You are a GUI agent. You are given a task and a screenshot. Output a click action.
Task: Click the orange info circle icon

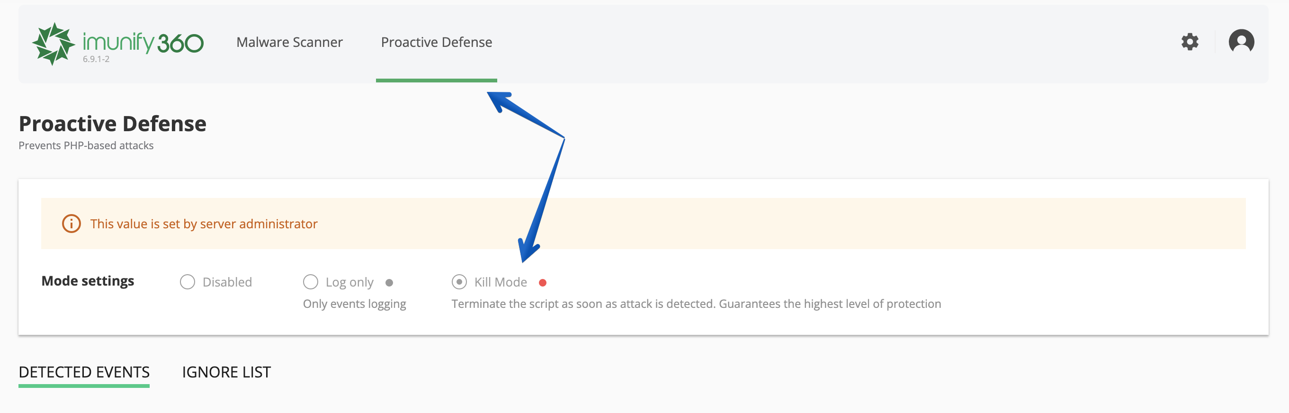(71, 224)
